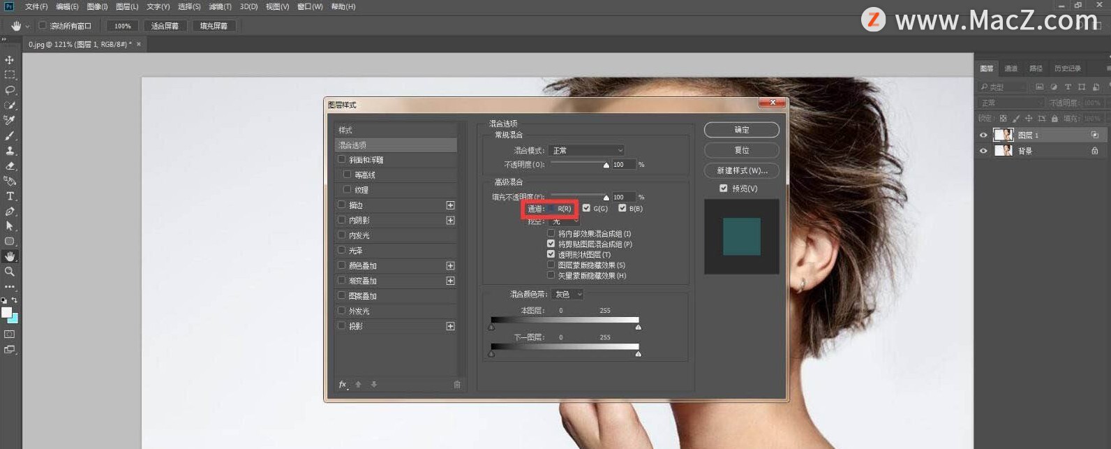
Task: Select the Paint Bucket tool
Action: coord(10,181)
